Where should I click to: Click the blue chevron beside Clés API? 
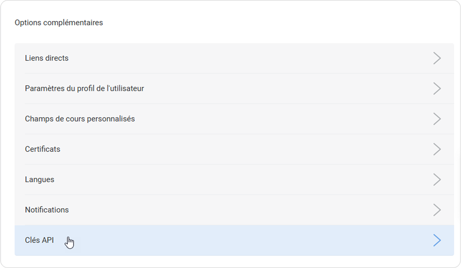pyautogui.click(x=437, y=240)
